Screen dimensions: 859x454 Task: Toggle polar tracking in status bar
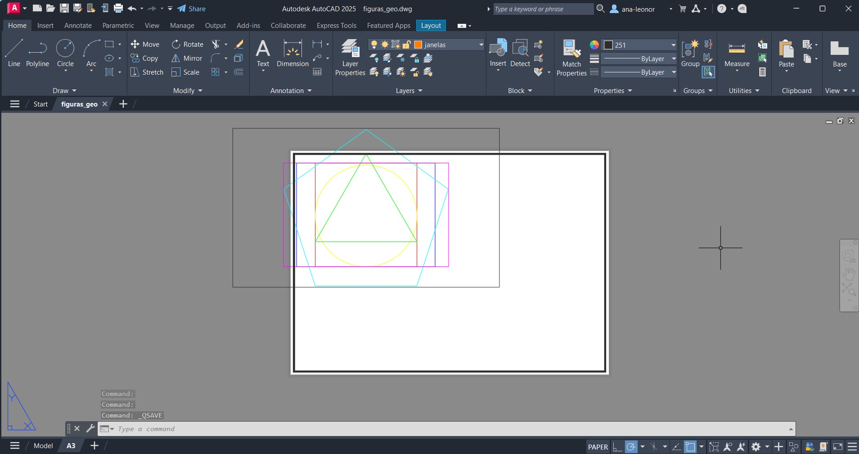tap(631, 447)
